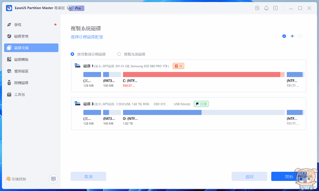This screenshot has height=191, width=319.
Task: Click the 複製系統磁碟 heading
Action: click(x=86, y=29)
